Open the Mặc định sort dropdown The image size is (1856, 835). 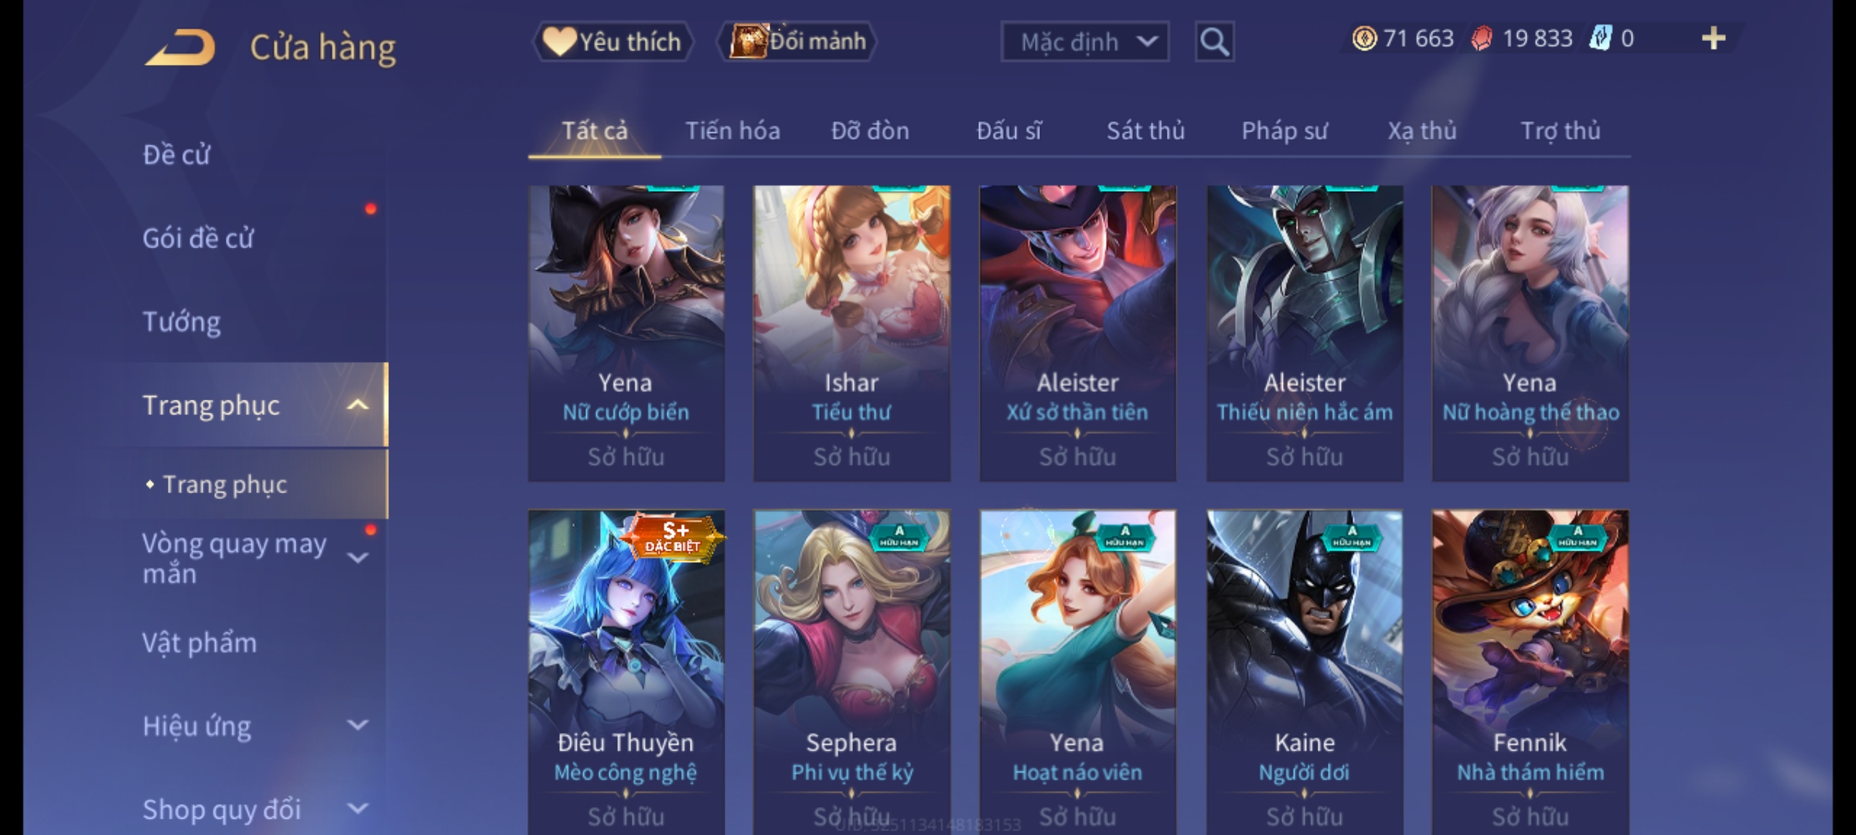click(x=1084, y=42)
